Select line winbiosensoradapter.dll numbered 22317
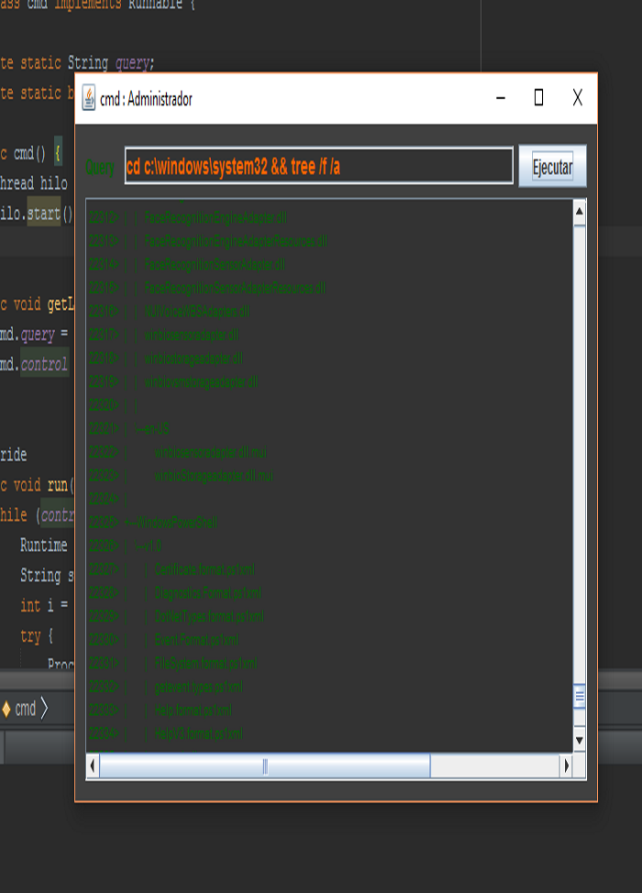This screenshot has height=893, width=642. (x=192, y=335)
